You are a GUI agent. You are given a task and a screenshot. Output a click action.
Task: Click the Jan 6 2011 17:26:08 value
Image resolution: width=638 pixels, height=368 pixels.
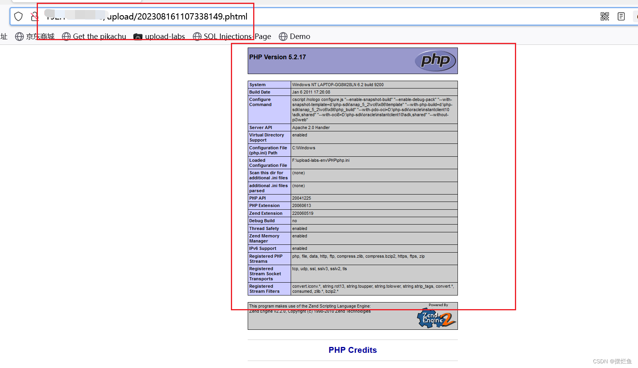pyautogui.click(x=311, y=92)
